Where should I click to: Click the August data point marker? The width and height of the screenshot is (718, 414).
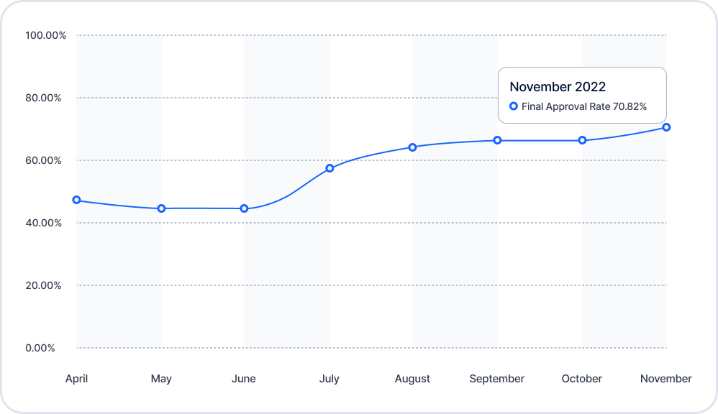point(412,147)
